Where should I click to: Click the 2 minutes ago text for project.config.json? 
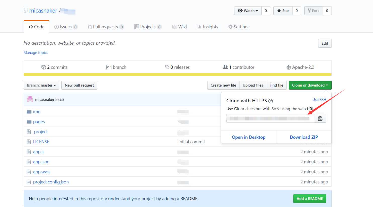[314, 182]
